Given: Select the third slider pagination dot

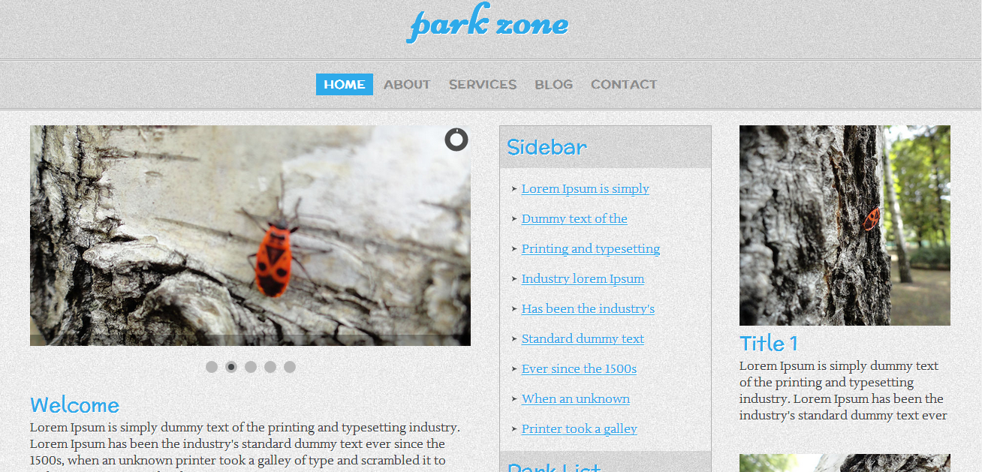Looking at the screenshot, I should [x=251, y=367].
